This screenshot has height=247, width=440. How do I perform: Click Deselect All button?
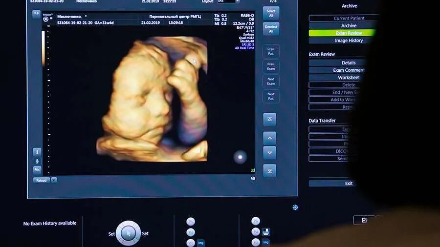click(271, 29)
